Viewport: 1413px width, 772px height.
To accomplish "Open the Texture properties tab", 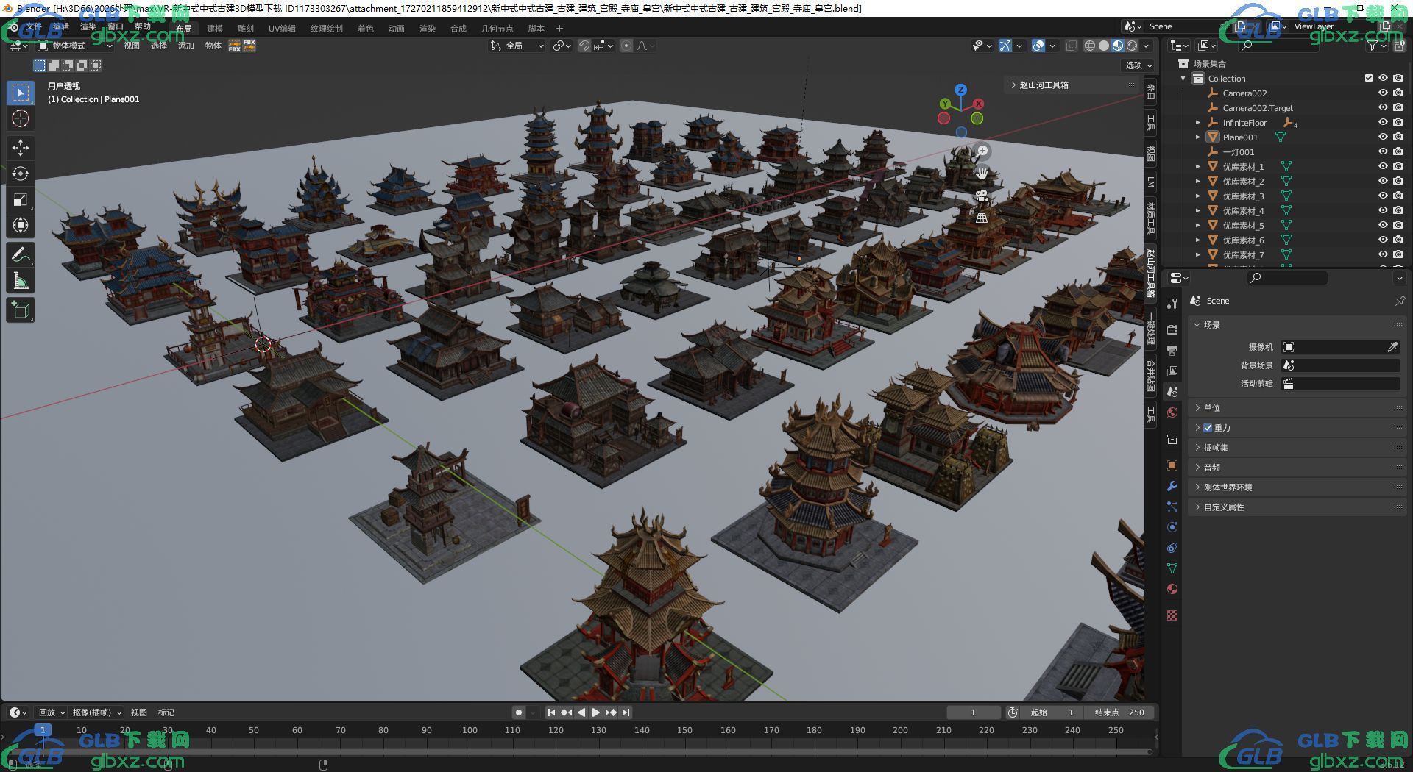I will (1172, 615).
